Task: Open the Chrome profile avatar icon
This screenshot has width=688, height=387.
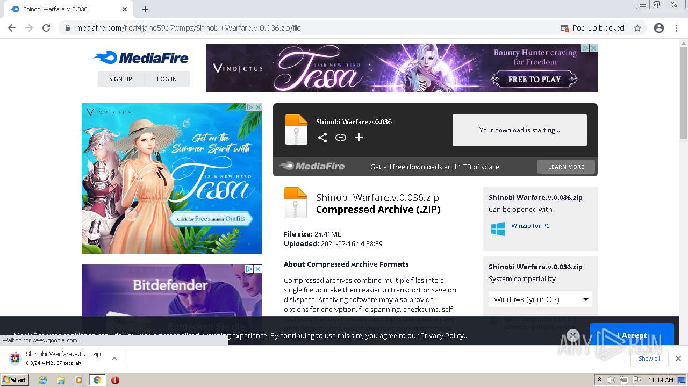Action: pyautogui.click(x=659, y=28)
